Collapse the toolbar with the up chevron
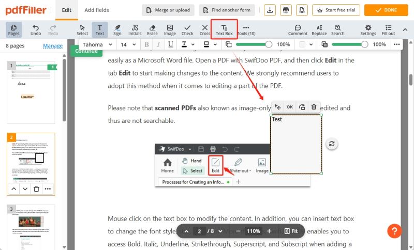This screenshot has width=414, height=250. click(x=405, y=30)
